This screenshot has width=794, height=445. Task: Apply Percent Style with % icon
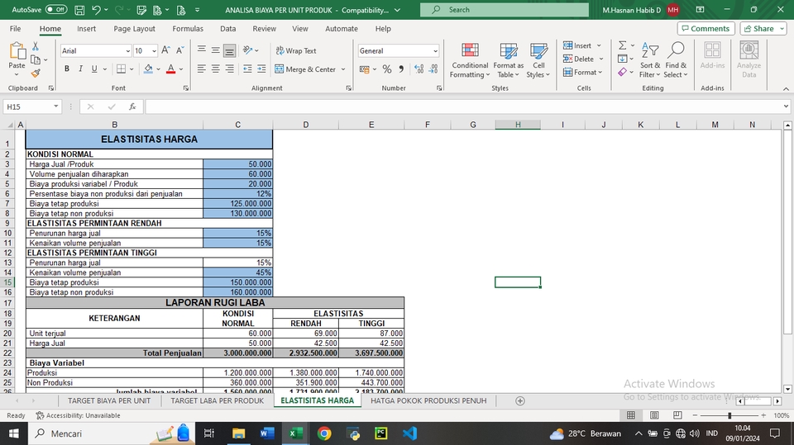tap(387, 69)
